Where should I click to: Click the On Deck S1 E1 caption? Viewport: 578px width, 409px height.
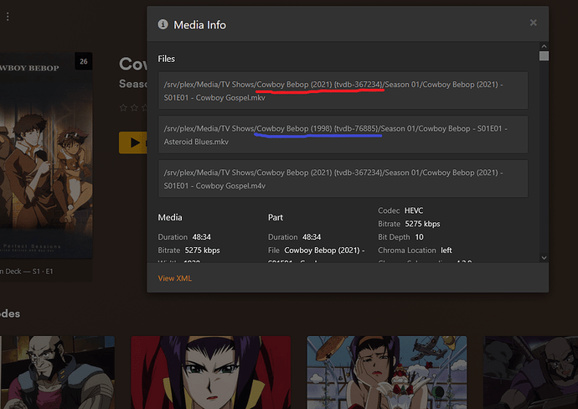(27, 272)
